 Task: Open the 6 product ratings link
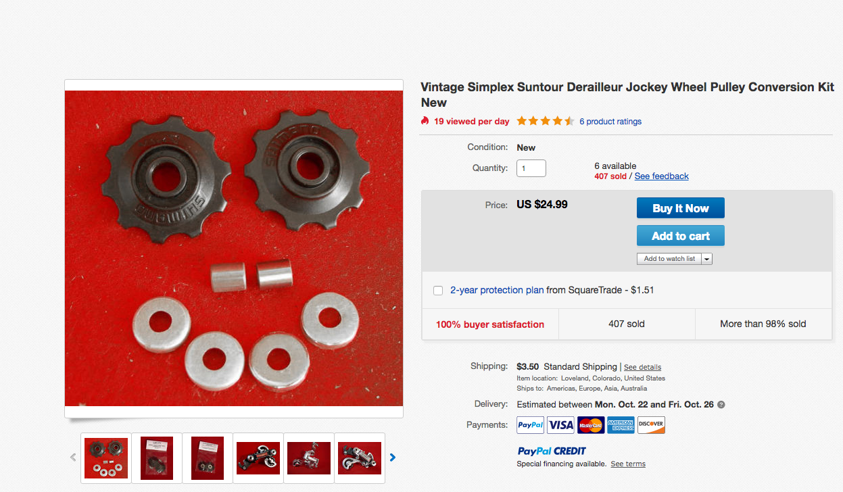click(x=610, y=122)
